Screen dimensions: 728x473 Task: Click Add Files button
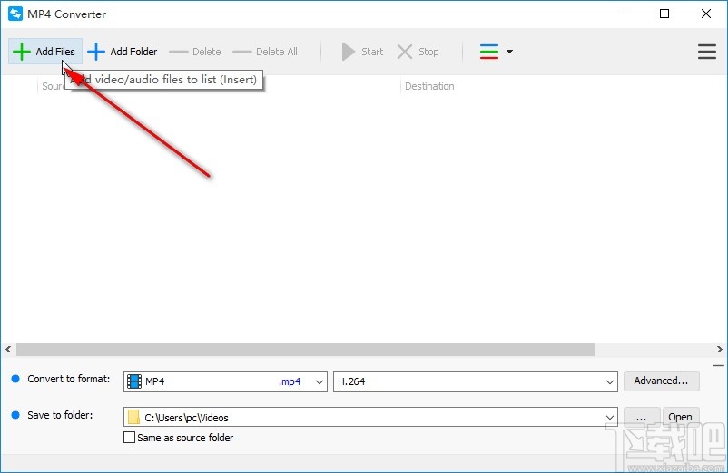(45, 52)
